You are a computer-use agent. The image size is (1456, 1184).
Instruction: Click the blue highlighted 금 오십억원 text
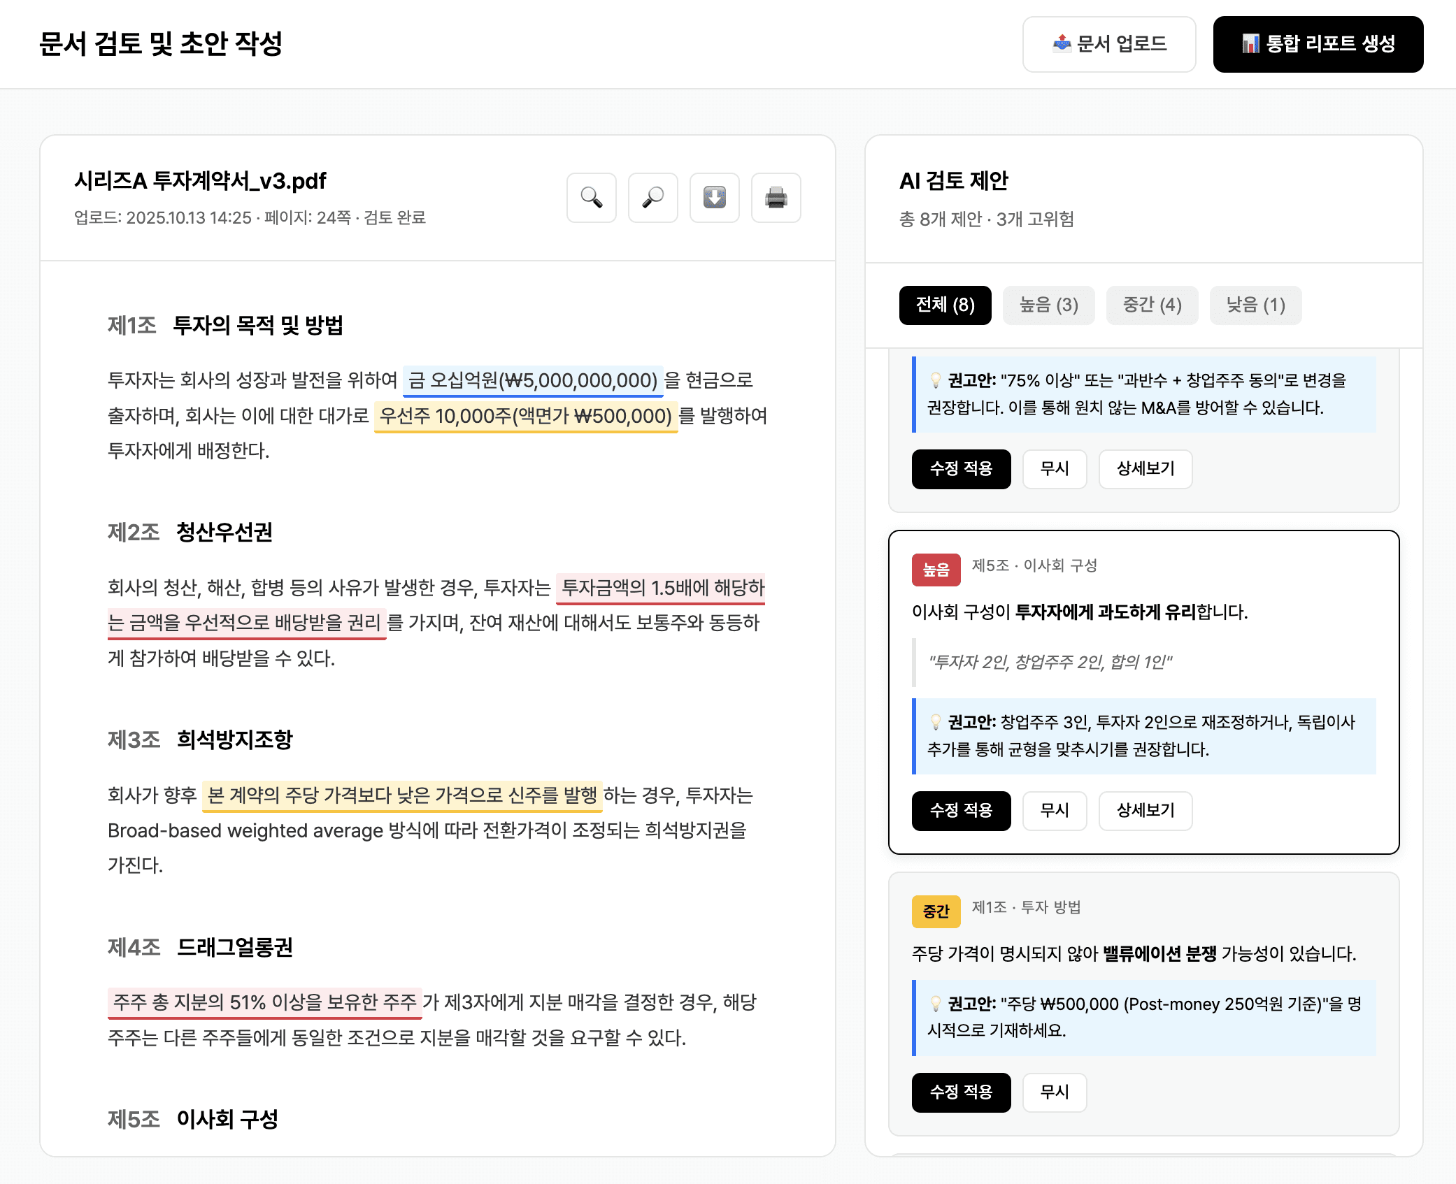(532, 380)
